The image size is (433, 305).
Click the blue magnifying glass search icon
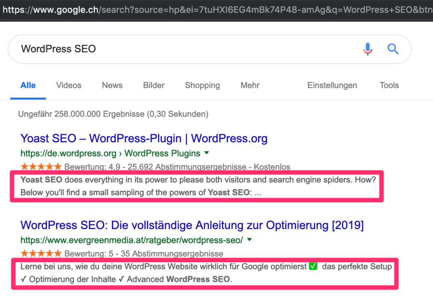point(393,49)
